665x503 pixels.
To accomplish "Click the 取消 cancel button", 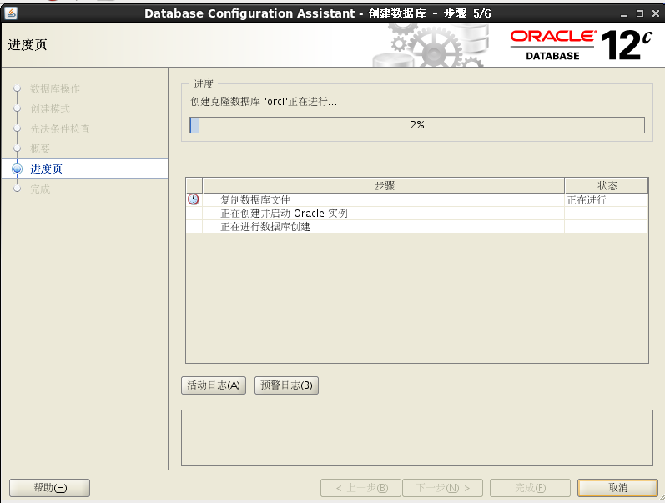I will click(617, 488).
